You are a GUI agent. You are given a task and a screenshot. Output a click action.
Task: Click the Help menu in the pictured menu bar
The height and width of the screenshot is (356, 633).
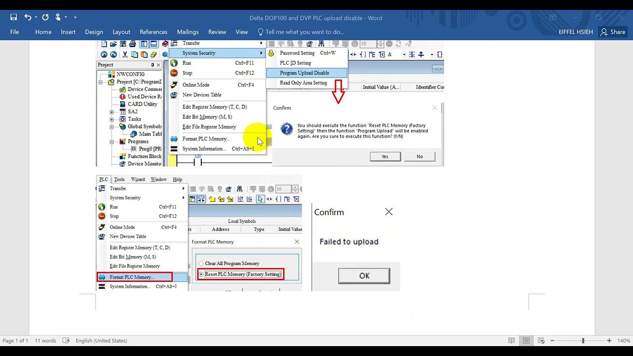(178, 179)
